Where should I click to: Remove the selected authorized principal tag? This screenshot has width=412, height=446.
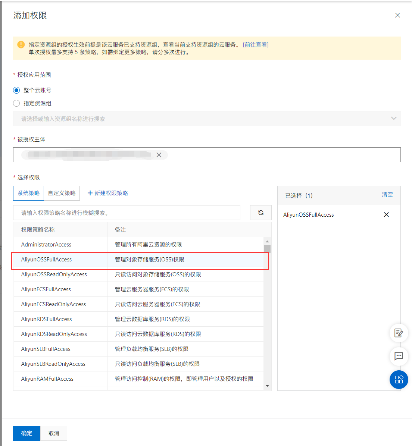[159, 155]
